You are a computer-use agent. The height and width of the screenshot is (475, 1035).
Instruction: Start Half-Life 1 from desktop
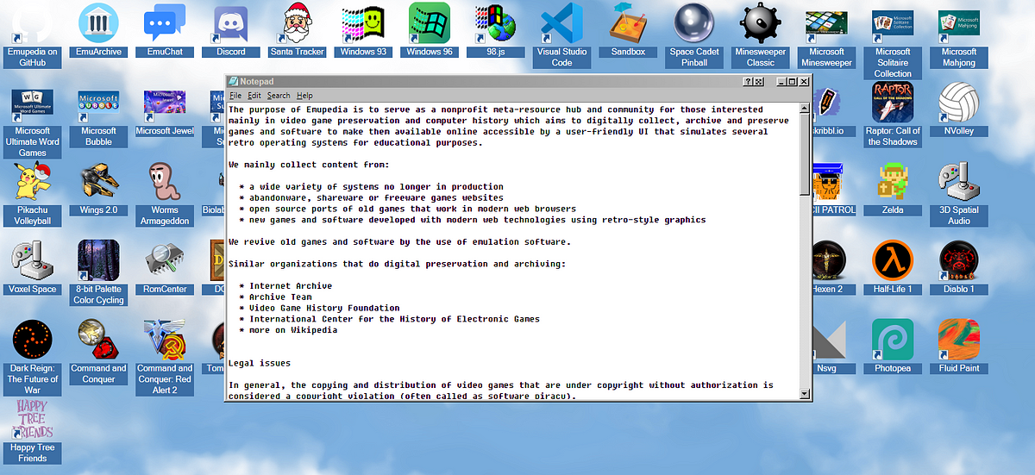[x=893, y=268]
